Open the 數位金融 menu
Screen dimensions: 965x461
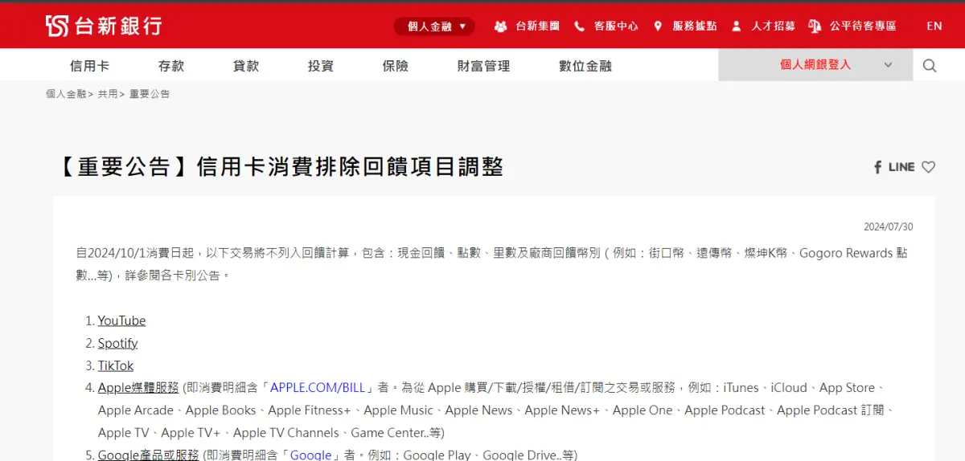(x=585, y=66)
